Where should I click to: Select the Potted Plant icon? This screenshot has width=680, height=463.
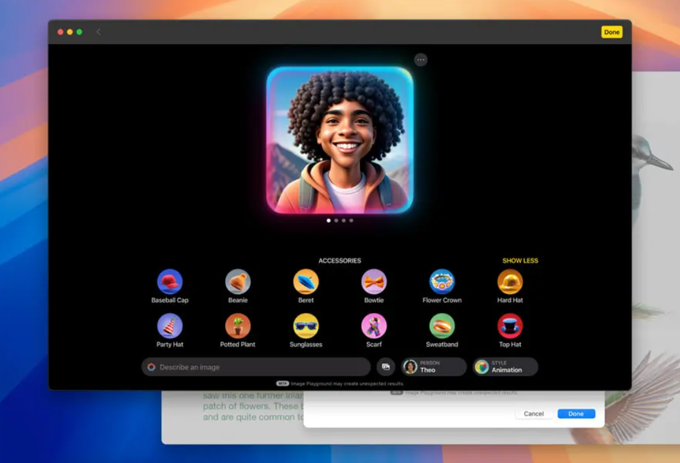point(238,326)
